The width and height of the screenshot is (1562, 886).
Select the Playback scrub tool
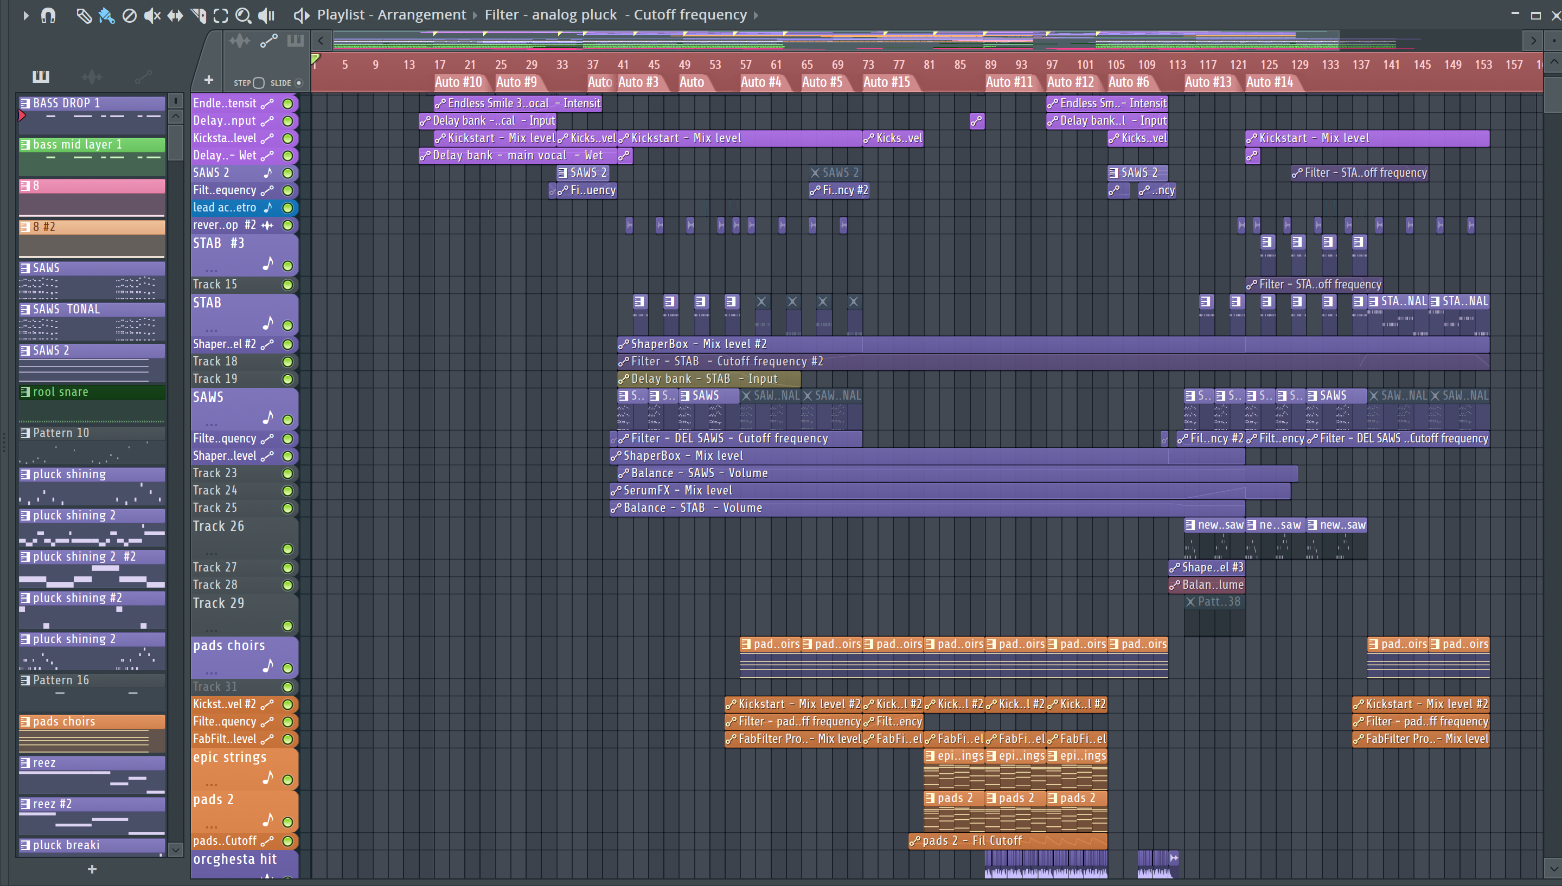pos(266,15)
